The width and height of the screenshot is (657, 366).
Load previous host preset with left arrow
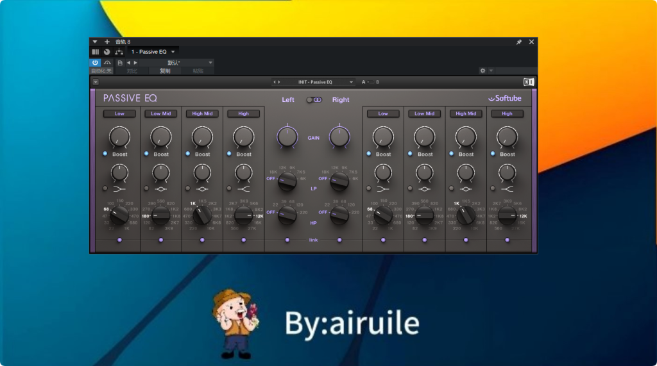128,63
